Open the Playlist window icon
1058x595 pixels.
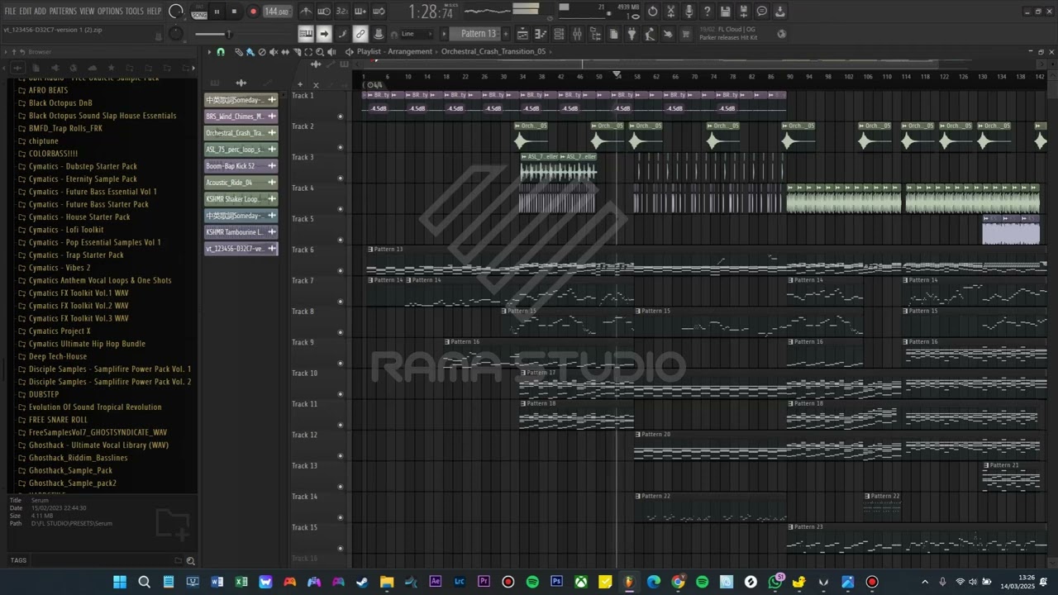(x=523, y=34)
